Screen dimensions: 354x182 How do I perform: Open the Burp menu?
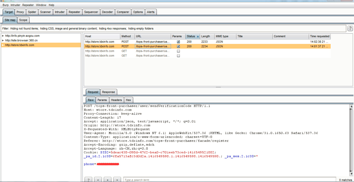pyautogui.click(x=6, y=5)
